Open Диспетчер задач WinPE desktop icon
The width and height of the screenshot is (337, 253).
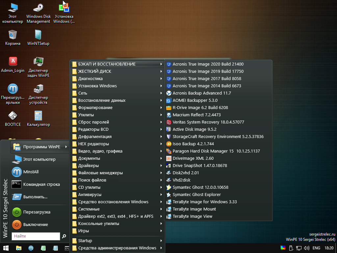tap(38, 67)
